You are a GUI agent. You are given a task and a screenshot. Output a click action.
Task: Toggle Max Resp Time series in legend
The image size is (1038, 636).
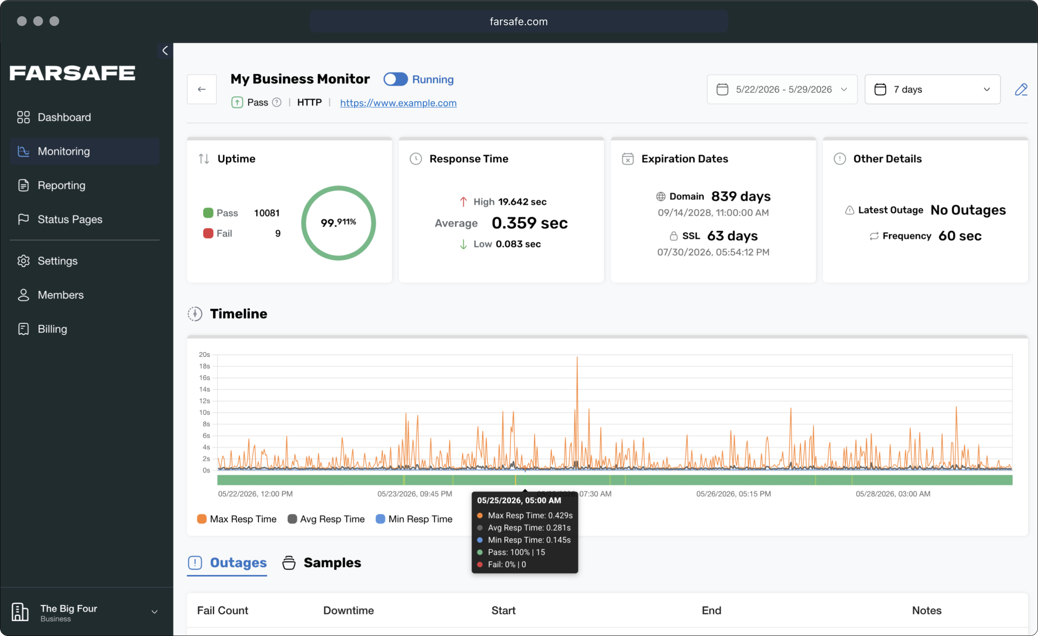pyautogui.click(x=237, y=519)
